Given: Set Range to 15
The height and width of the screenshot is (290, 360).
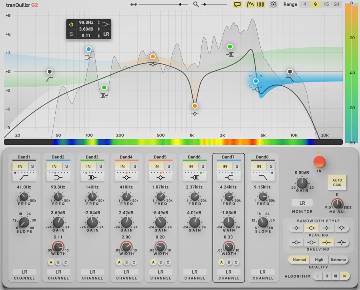Looking at the screenshot, I should point(326,4).
